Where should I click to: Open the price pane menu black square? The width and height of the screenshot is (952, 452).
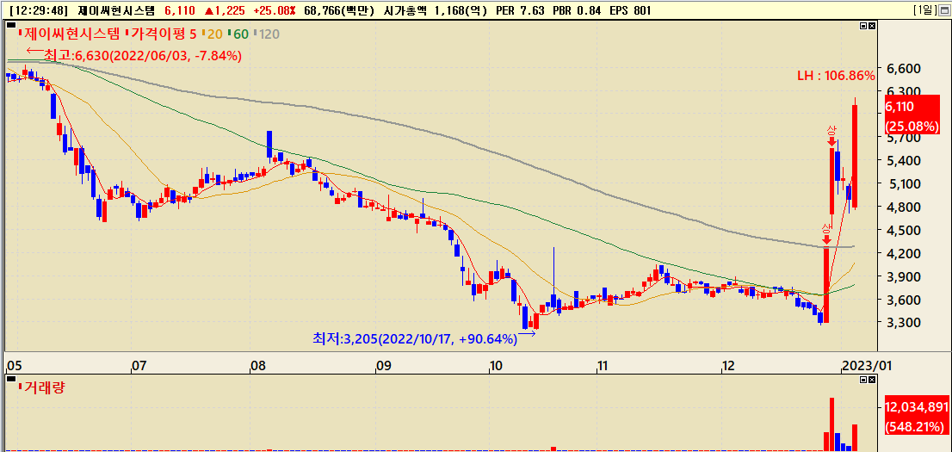(x=10, y=26)
